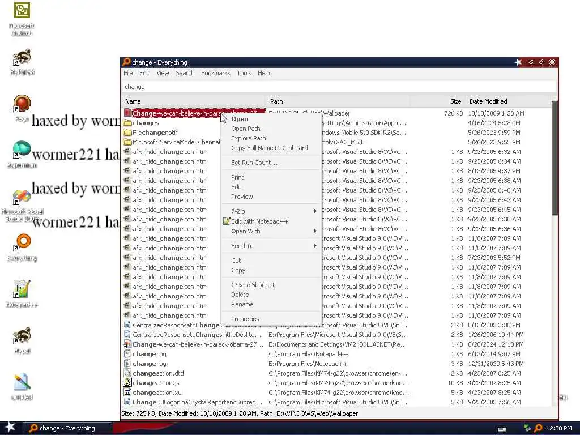Open the Tools menu
Viewport: 580px width, 435px height.
coord(244,73)
